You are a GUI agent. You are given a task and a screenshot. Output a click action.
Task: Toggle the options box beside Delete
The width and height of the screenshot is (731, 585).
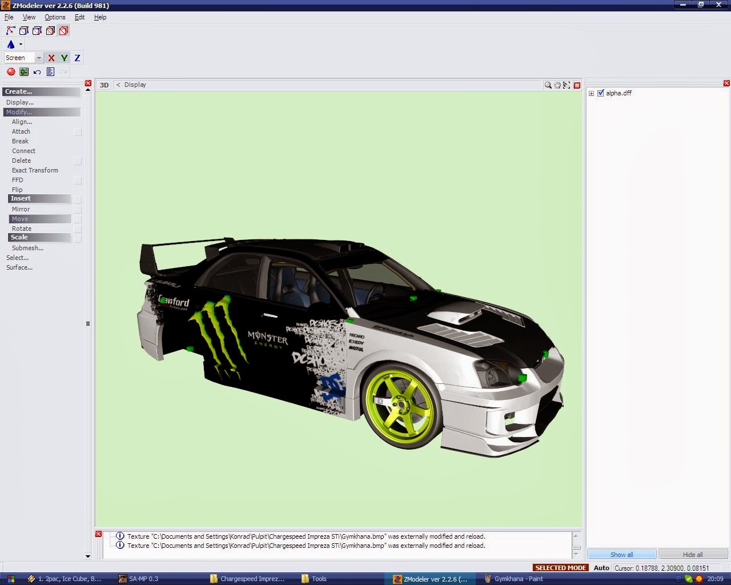coord(78,161)
